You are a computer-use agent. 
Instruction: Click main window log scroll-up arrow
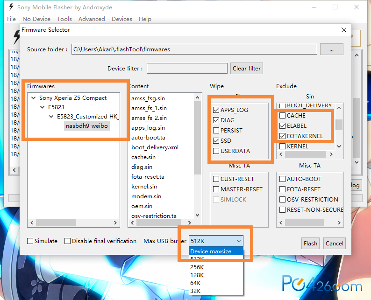click(x=357, y=55)
